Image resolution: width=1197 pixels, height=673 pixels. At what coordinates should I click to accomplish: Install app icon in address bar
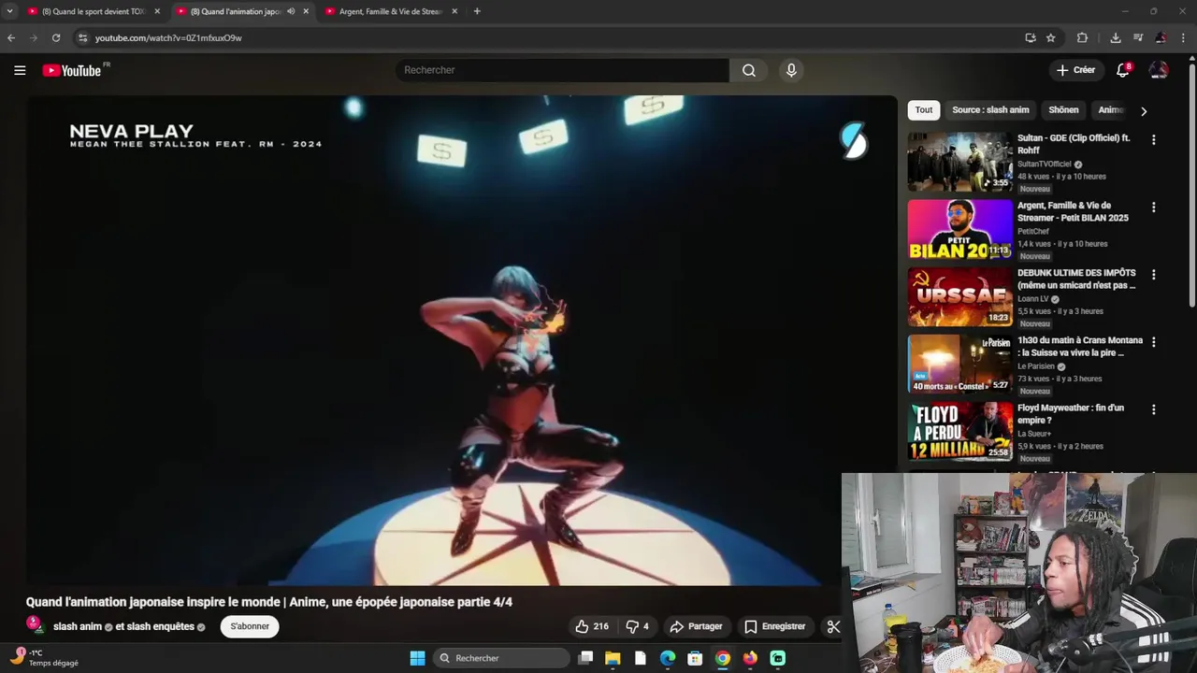click(1030, 37)
